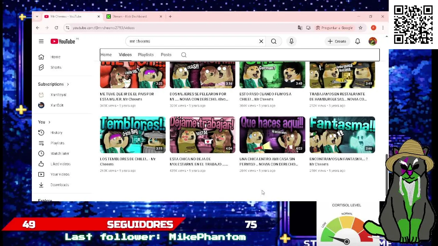Select the Mr Cheems - YouTube browser tab

pyautogui.click(x=72, y=16)
